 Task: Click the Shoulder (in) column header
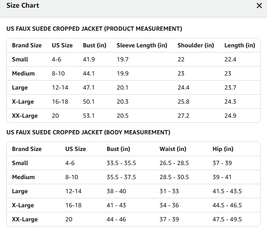(196, 45)
